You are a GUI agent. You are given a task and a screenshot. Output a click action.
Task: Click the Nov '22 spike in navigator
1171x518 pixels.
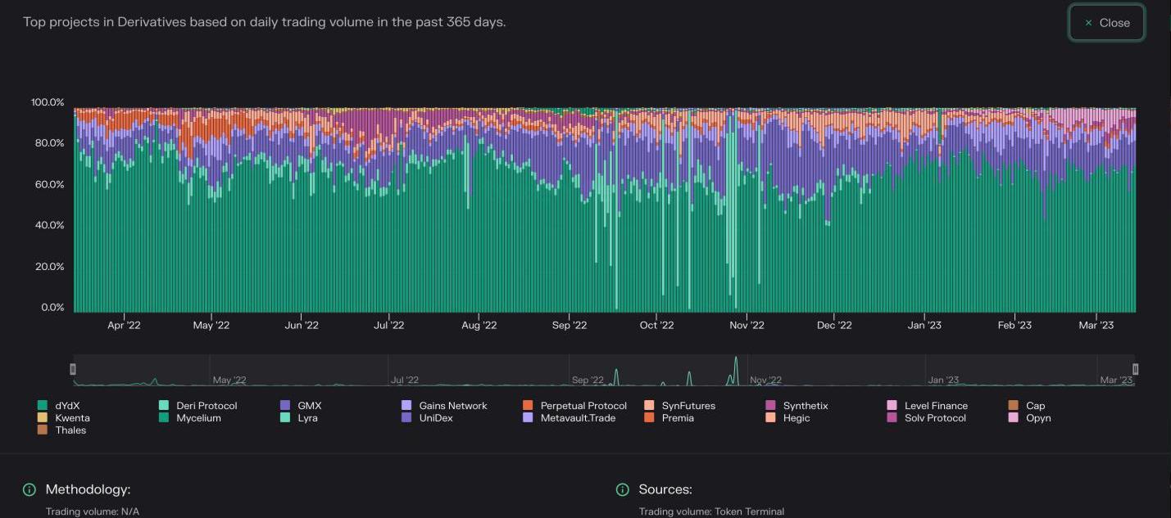tap(736, 368)
